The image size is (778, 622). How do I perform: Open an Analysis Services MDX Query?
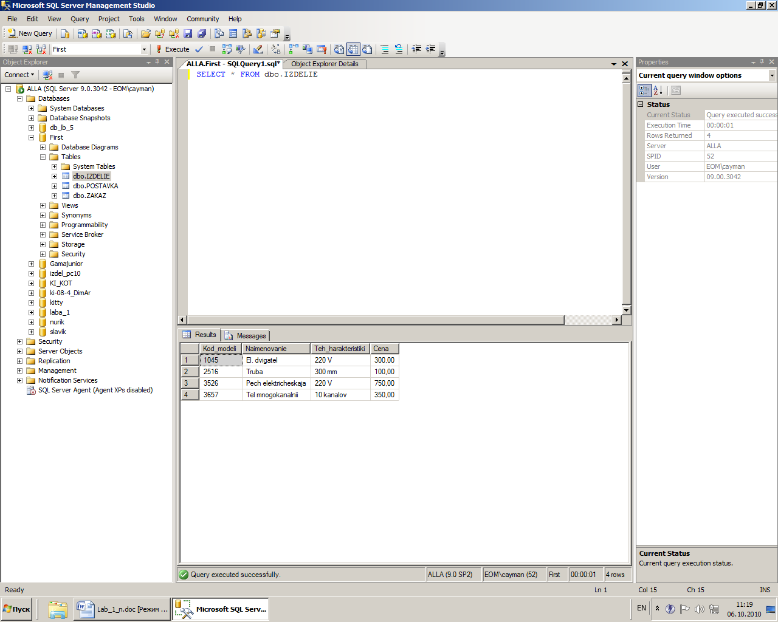[82, 33]
